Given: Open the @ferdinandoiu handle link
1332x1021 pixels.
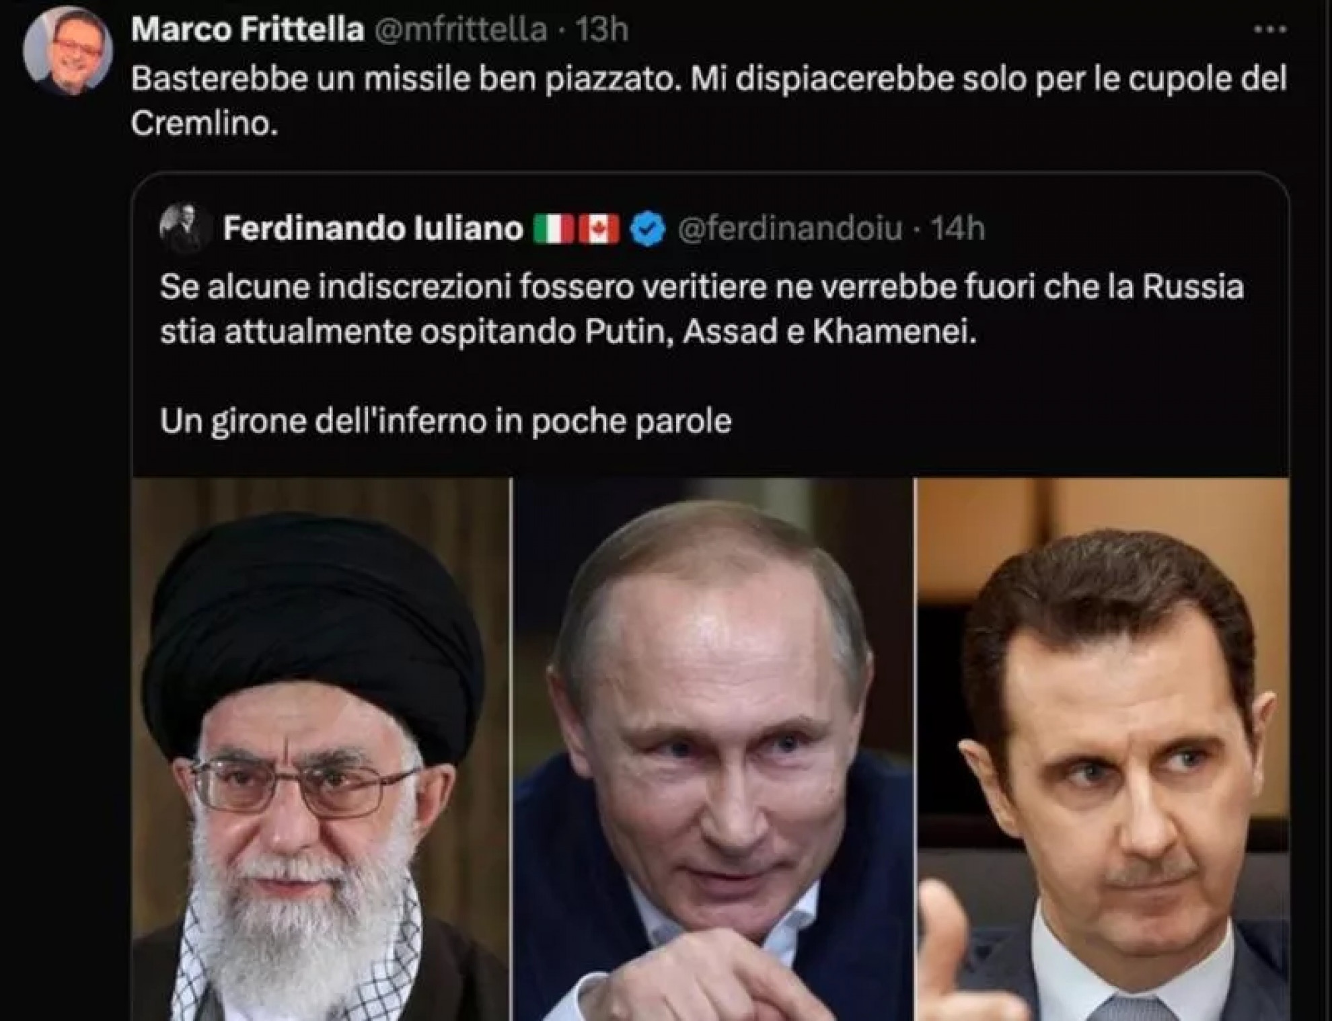Looking at the screenshot, I should 790,229.
